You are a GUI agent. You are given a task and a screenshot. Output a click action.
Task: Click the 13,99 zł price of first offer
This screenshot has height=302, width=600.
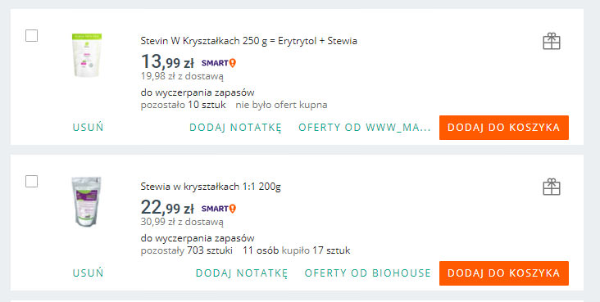coord(167,61)
